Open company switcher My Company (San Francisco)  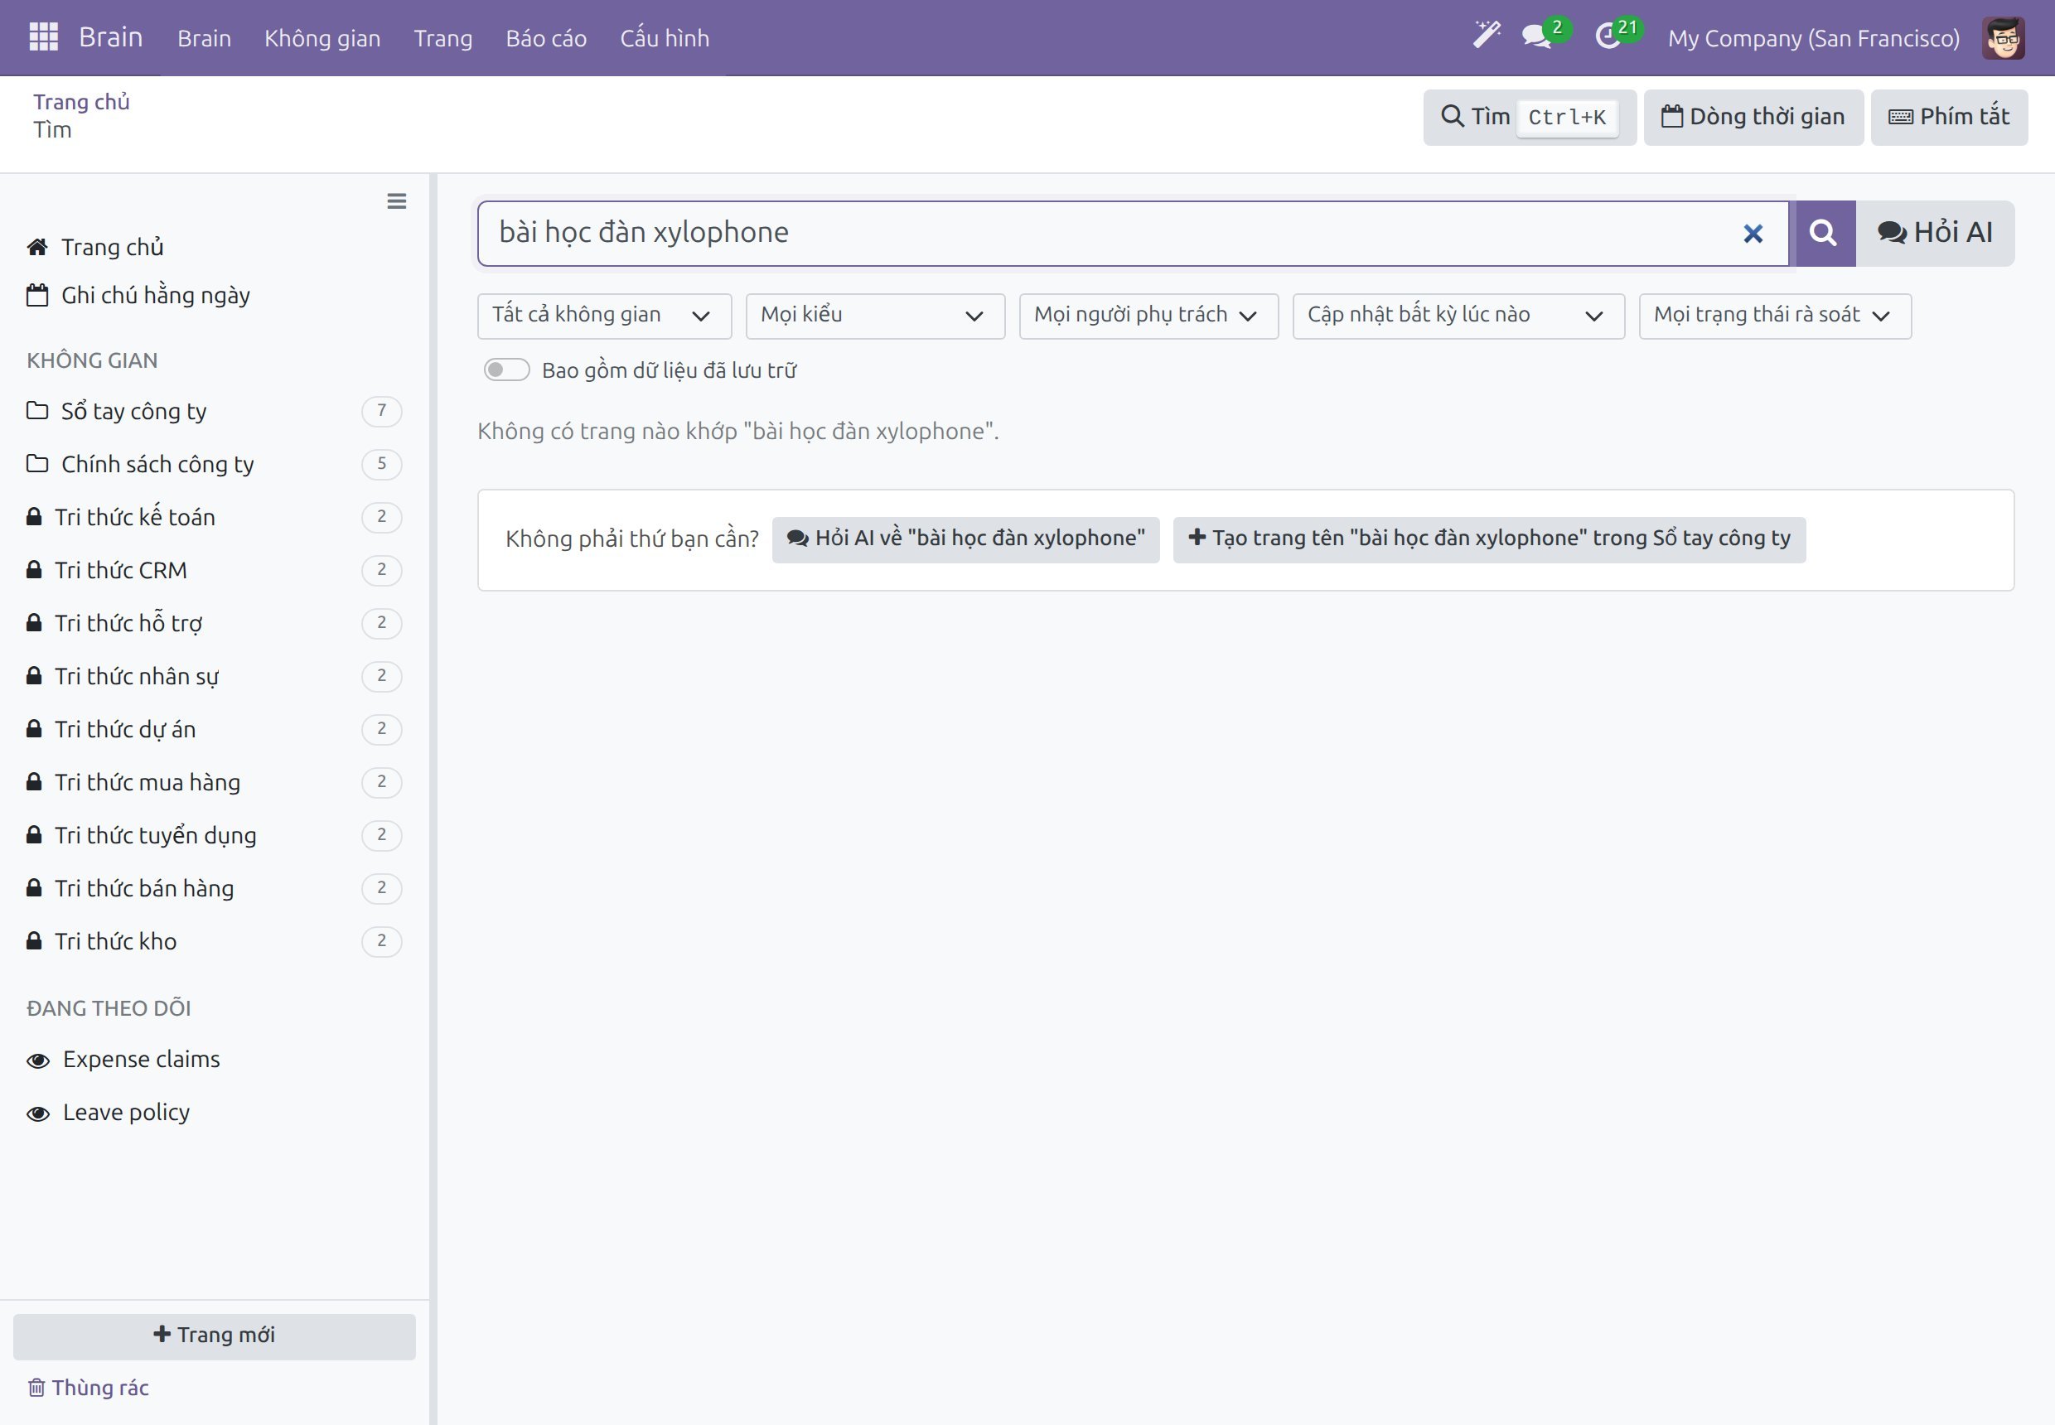pyautogui.click(x=1813, y=38)
